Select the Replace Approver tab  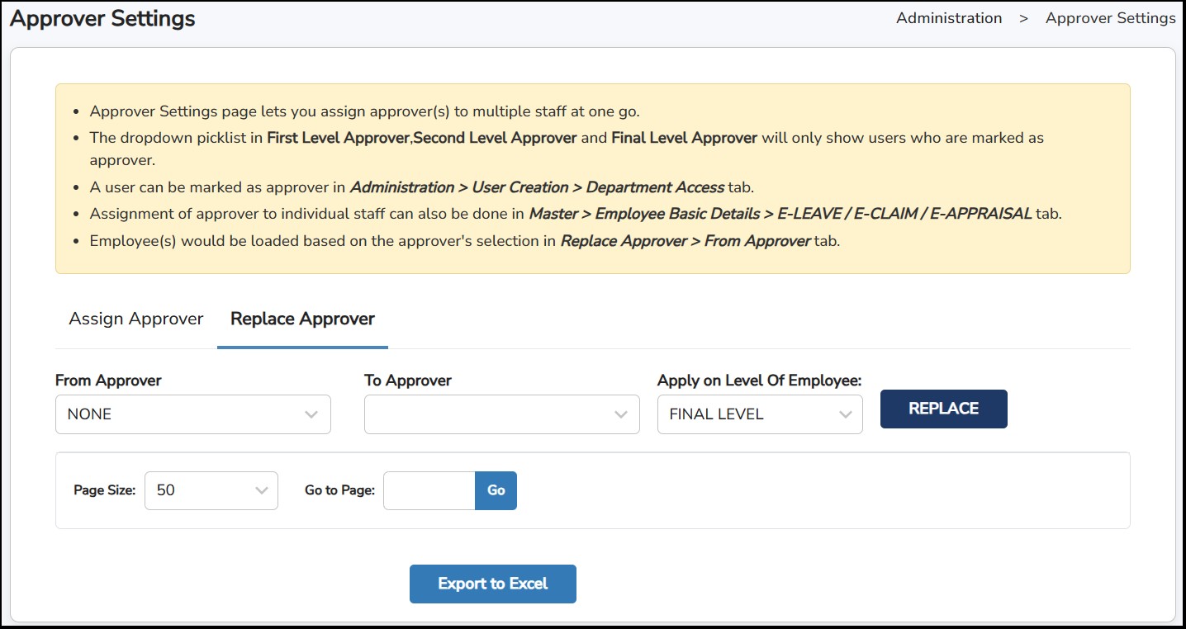(302, 319)
